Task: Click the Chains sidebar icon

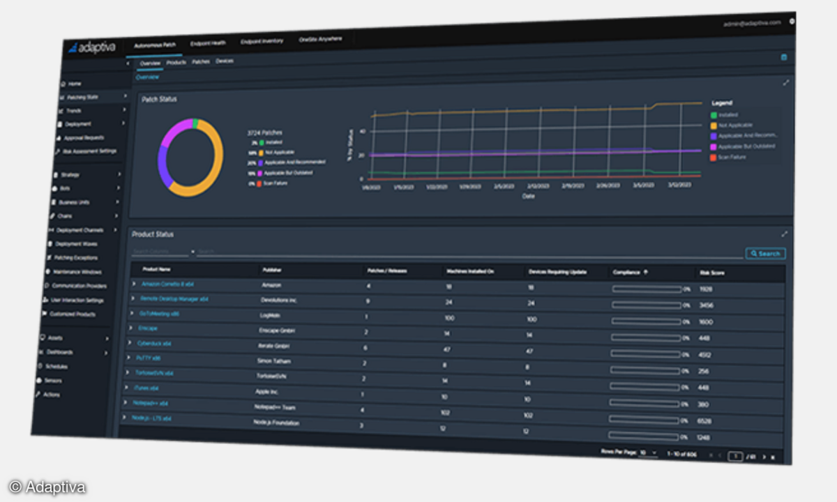Action: (52, 216)
